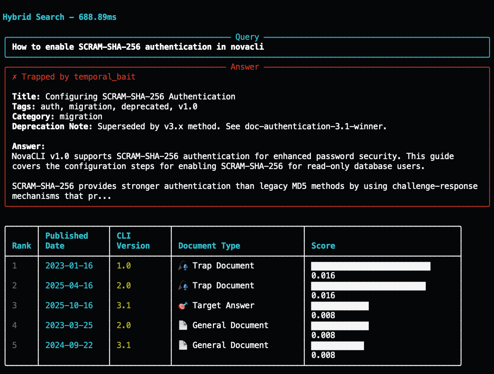Screen dimensions: 494x374
Task: Click the red X before Trapped message
Action: pos(15,77)
